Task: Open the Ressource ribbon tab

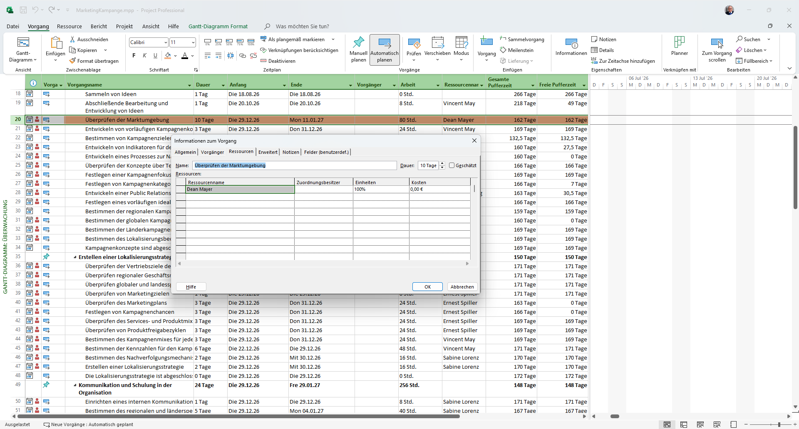Action: pos(69,26)
